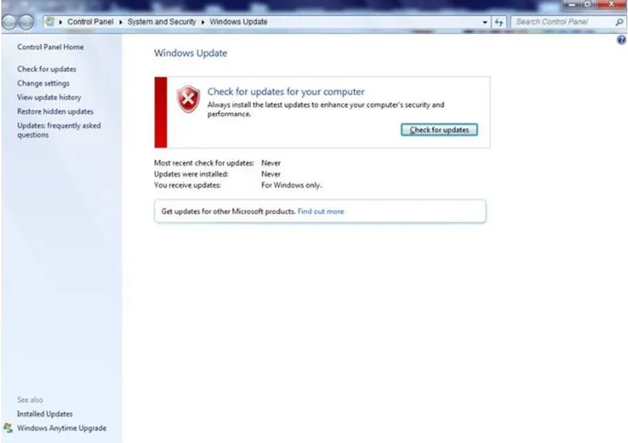Viewport: 628px width, 443px height.
Task: Click the For Windows only value
Action: pos(291,185)
